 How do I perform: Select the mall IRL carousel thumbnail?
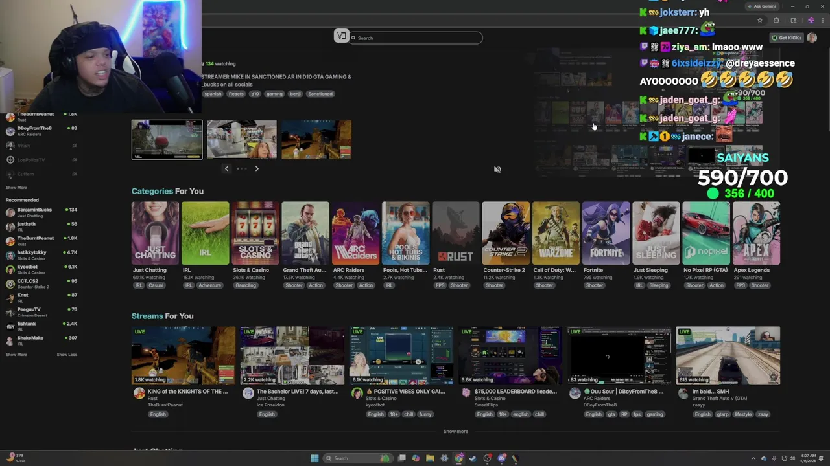point(242,139)
